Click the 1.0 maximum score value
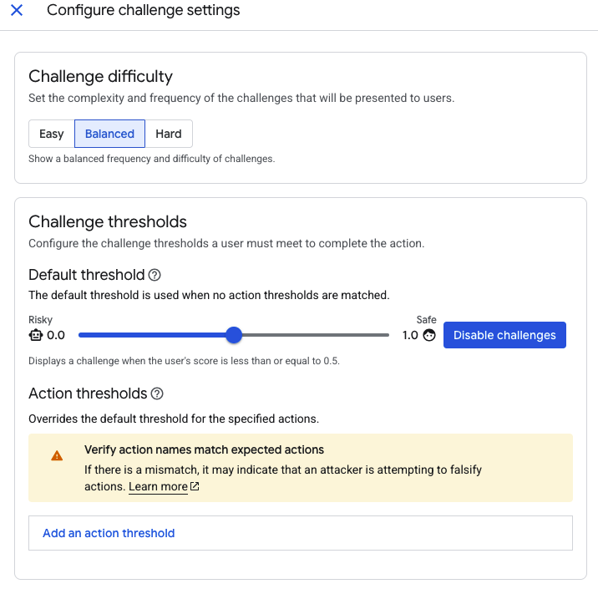598x594 pixels. 410,335
